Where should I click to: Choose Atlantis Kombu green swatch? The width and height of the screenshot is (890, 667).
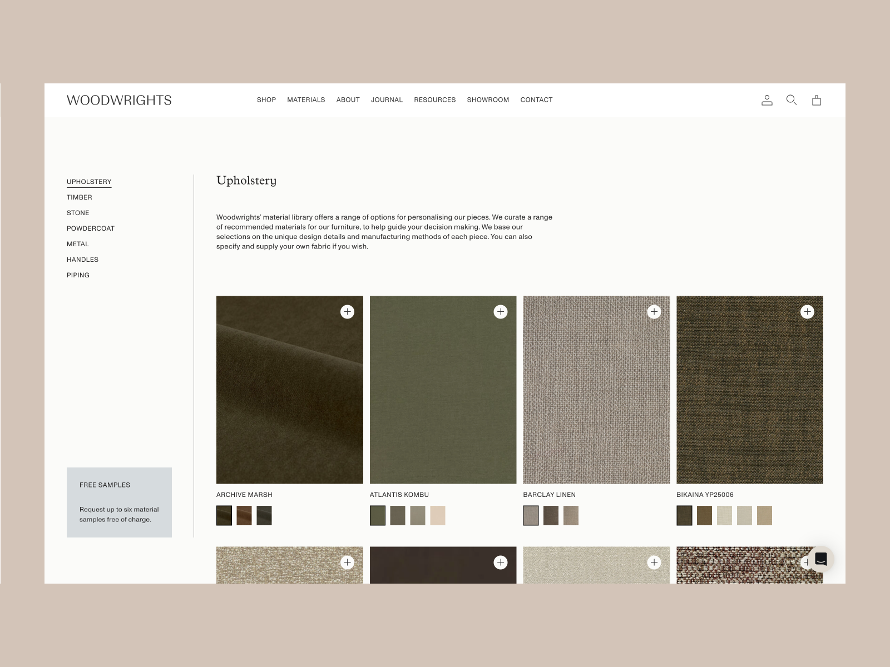click(378, 515)
